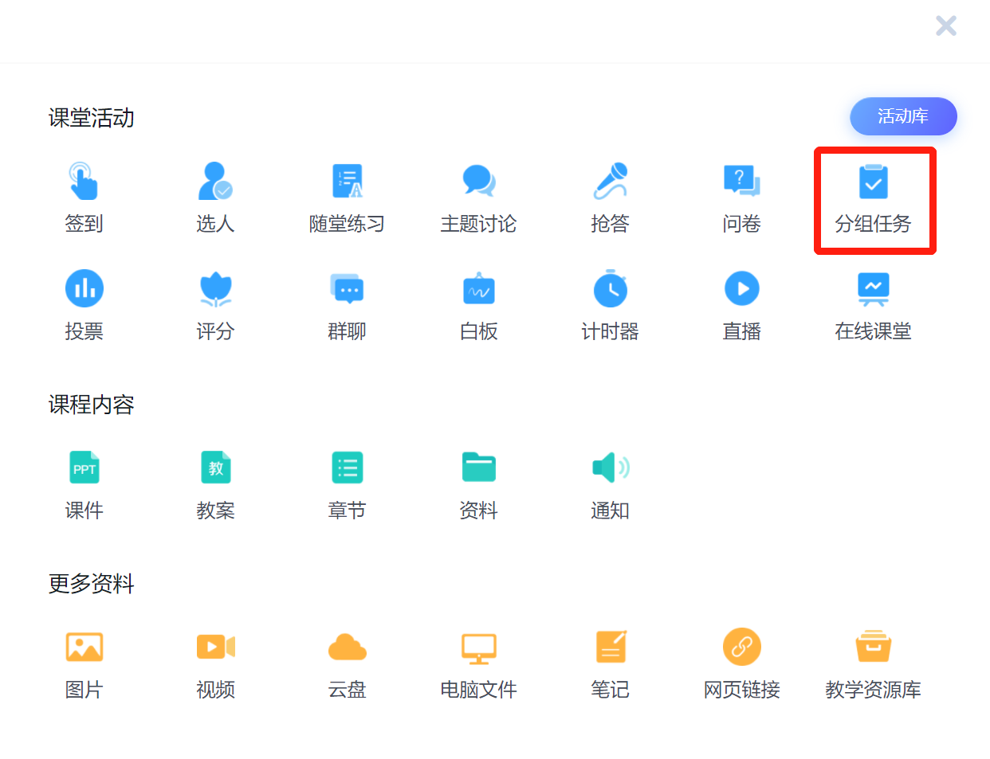Send a 通知 notification
This screenshot has height=759, width=990.
click(610, 485)
